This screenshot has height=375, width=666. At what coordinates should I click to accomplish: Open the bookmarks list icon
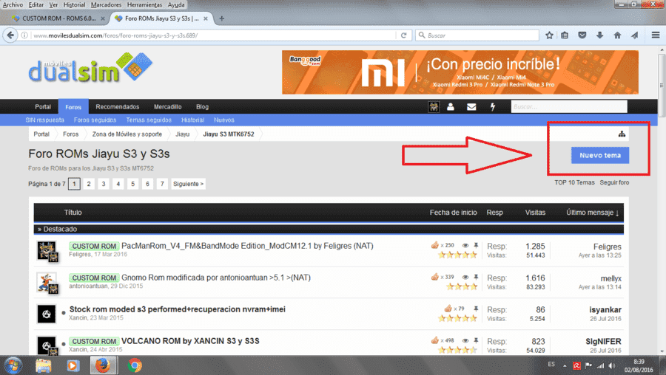pyautogui.click(x=565, y=35)
